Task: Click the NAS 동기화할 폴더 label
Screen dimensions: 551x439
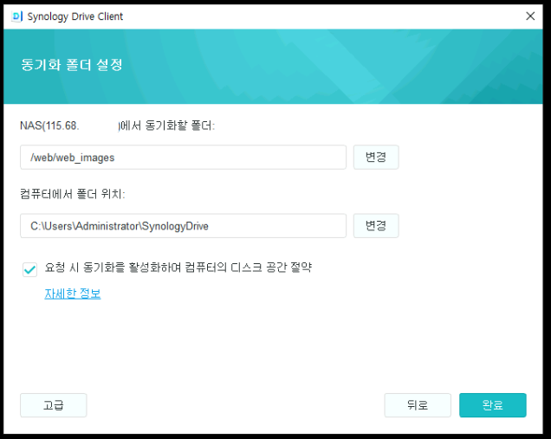Action: tap(117, 126)
